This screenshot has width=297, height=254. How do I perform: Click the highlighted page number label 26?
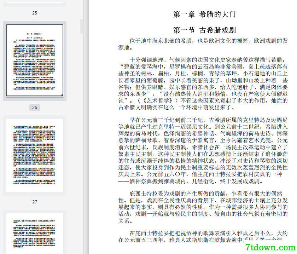(35, 108)
